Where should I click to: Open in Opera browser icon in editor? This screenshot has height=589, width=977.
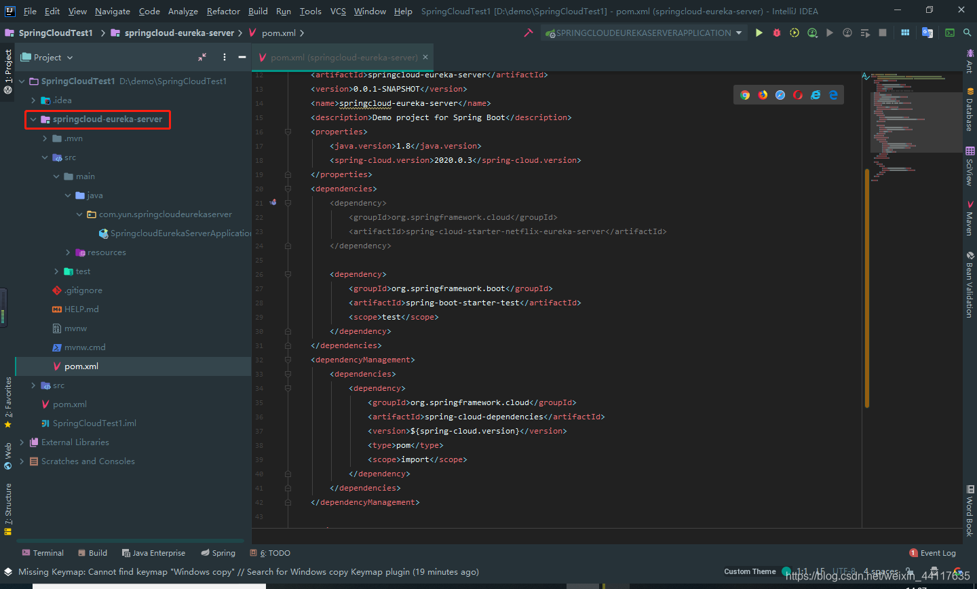coord(798,95)
